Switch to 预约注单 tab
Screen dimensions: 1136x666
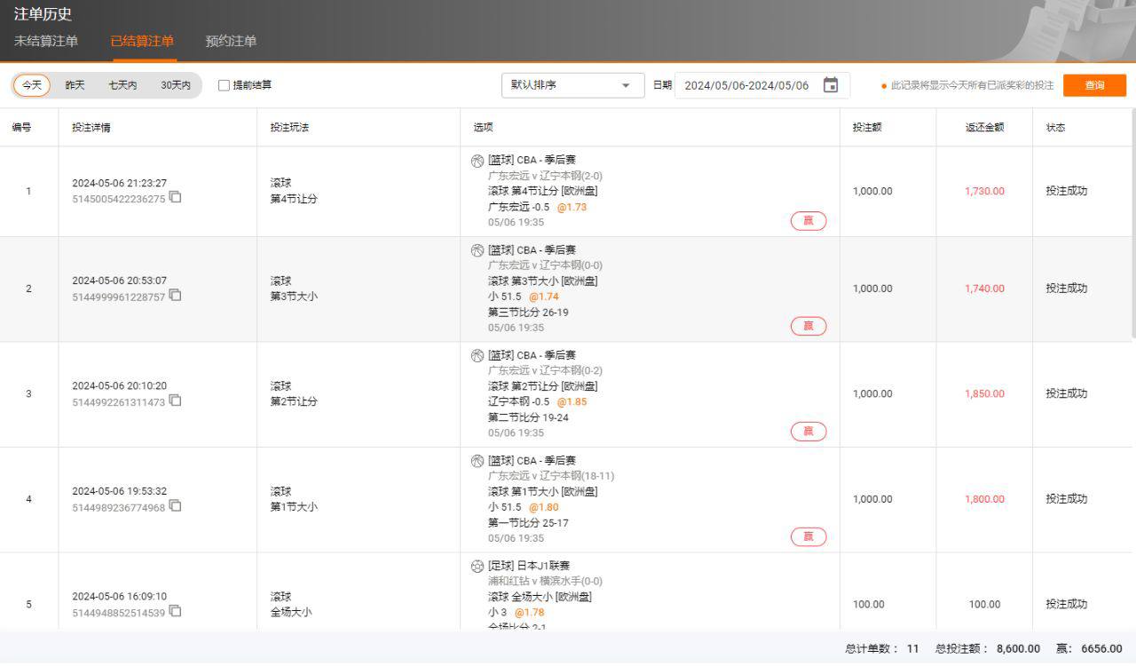[x=231, y=41]
